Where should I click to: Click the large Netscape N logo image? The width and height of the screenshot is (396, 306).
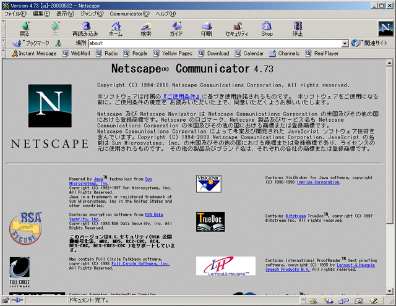[x=49, y=106]
